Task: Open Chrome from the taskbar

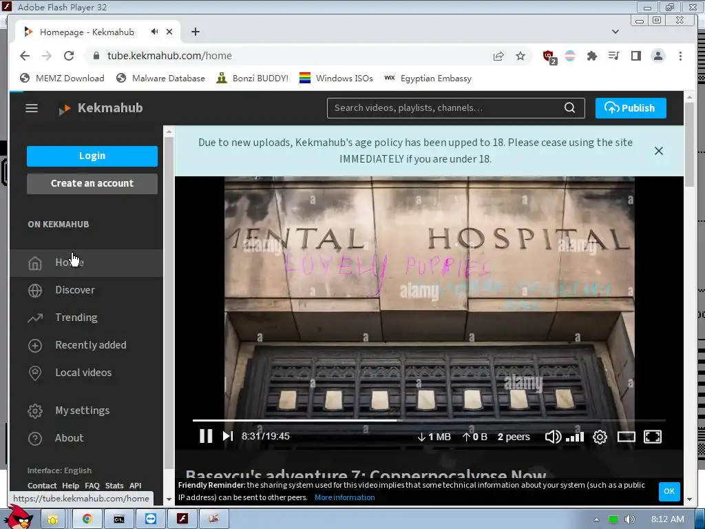Action: point(87,519)
